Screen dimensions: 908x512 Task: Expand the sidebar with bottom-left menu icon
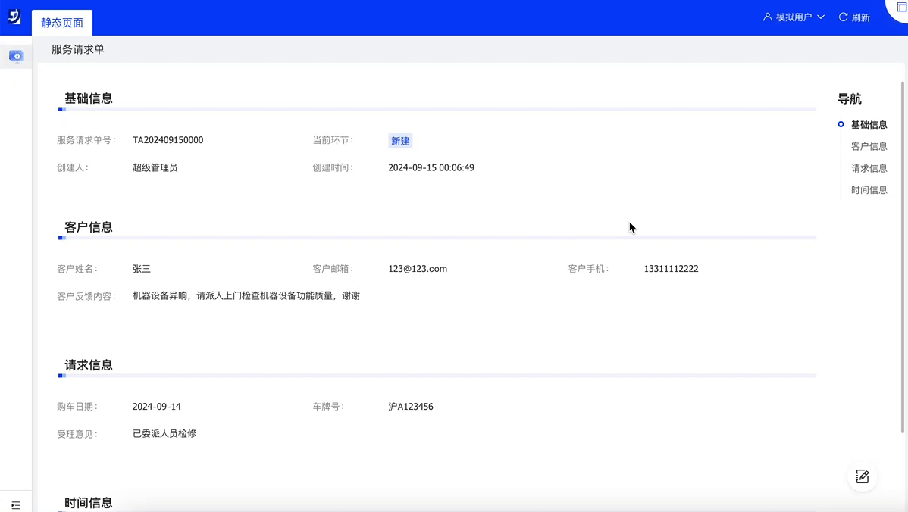(16, 505)
